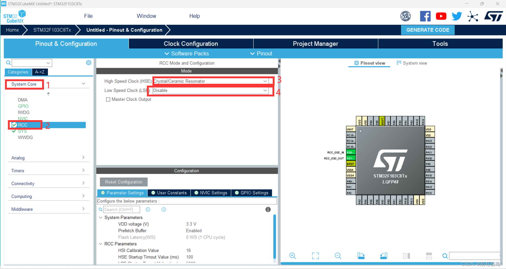The height and width of the screenshot is (269, 506).
Task: Click the vertical flip view icon
Action: click(406, 256)
